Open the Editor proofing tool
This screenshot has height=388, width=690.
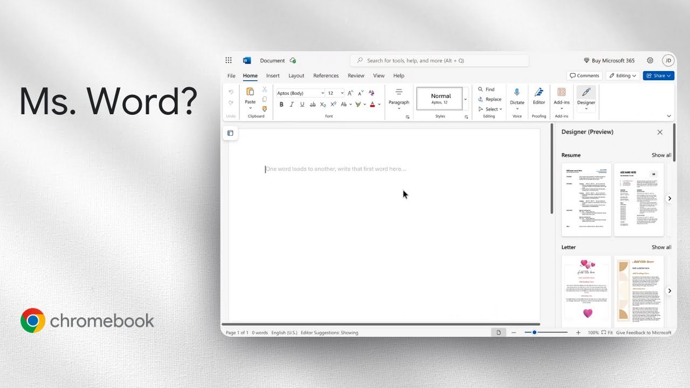(x=539, y=95)
